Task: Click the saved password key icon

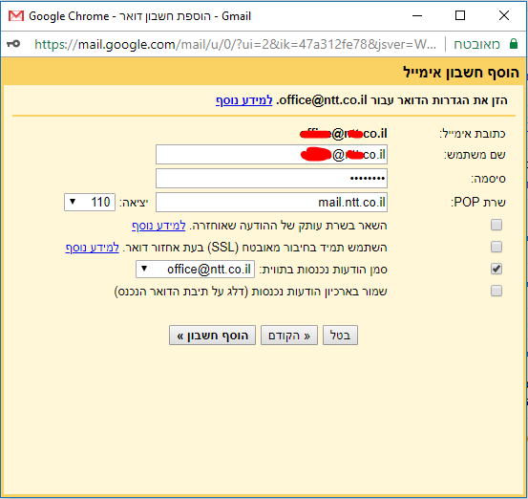Action: (x=13, y=44)
